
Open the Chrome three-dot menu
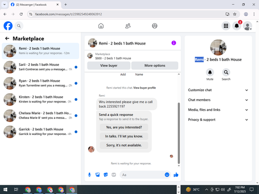pos(254,14)
